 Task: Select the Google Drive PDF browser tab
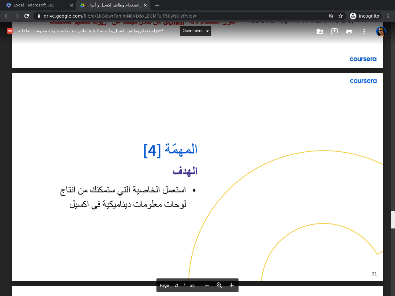tap(113, 5)
